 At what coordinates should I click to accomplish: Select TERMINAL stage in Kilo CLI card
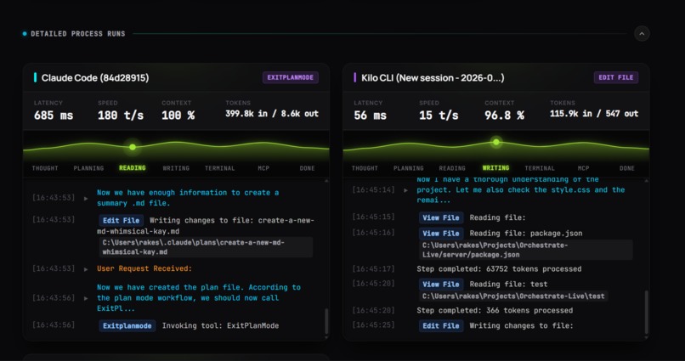[x=540, y=168]
